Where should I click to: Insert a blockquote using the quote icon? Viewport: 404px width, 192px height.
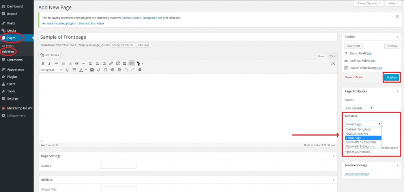pyautogui.click(x=77, y=63)
